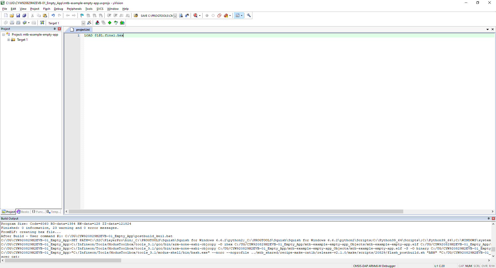This screenshot has width=496, height=268.
Task: Close the project.ini editor tab
Action: [493, 29]
